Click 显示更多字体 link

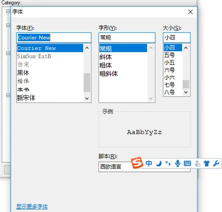32,206
